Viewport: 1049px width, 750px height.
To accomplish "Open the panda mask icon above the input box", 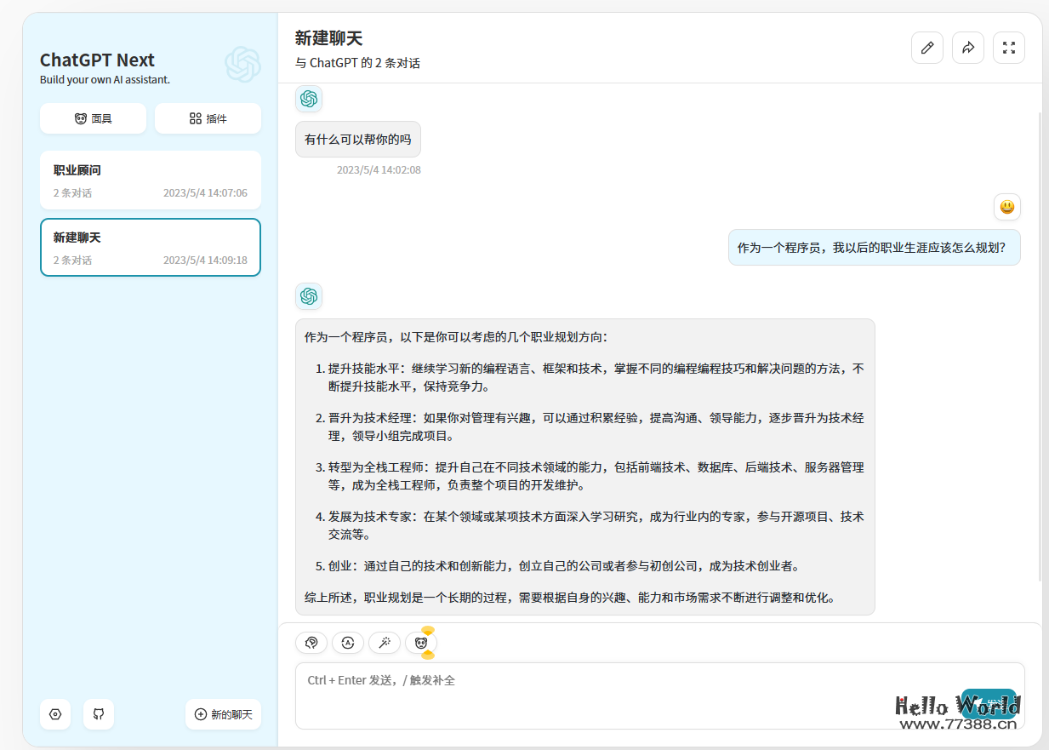I will pyautogui.click(x=420, y=644).
